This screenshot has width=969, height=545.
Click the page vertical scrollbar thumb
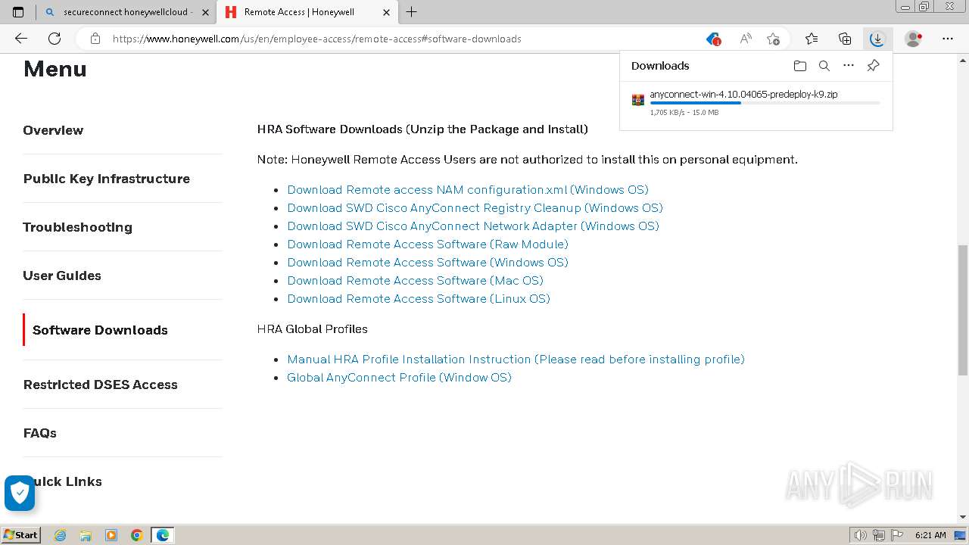[x=962, y=310]
